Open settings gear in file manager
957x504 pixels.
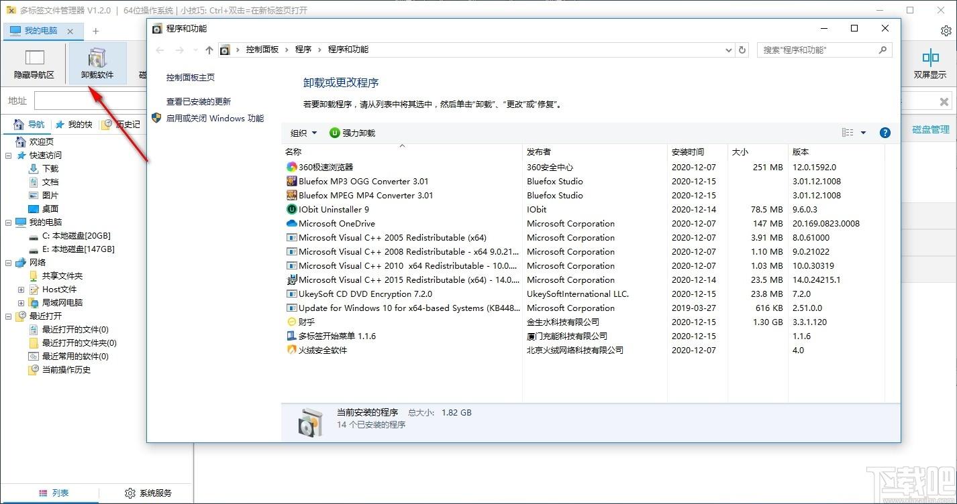point(946,31)
